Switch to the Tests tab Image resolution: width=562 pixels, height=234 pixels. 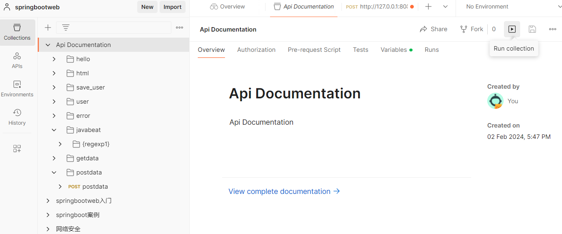(x=361, y=50)
